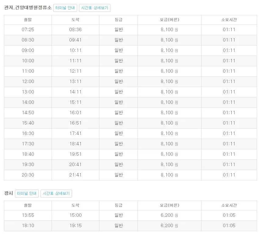This screenshot has height=236, width=261.
Task: Click the 16:51 arrival time
Action: click(75, 123)
